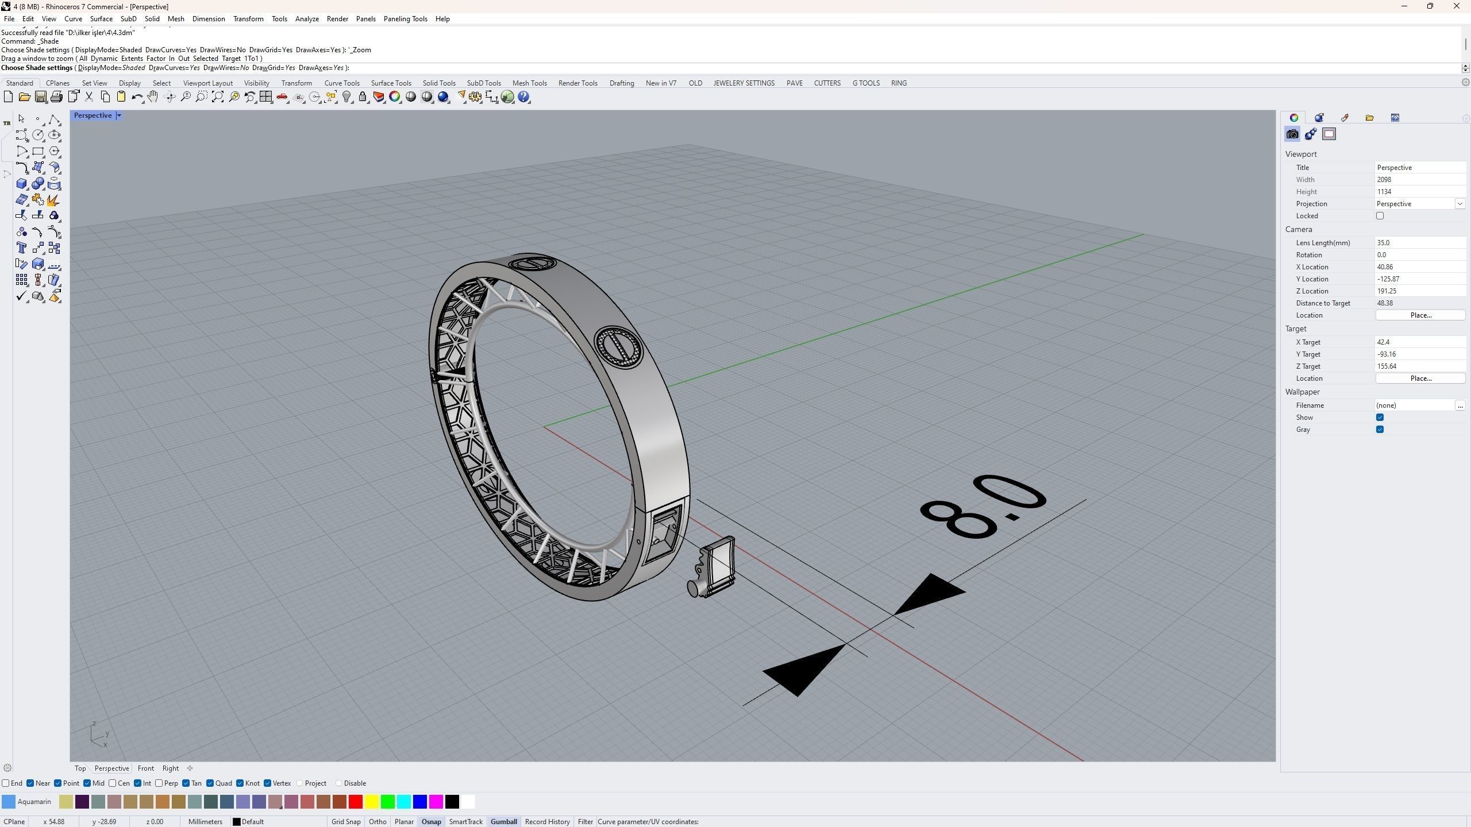Viewport: 1471px width, 827px height.
Task: Click the Paste clipboard icon
Action: [121, 97]
